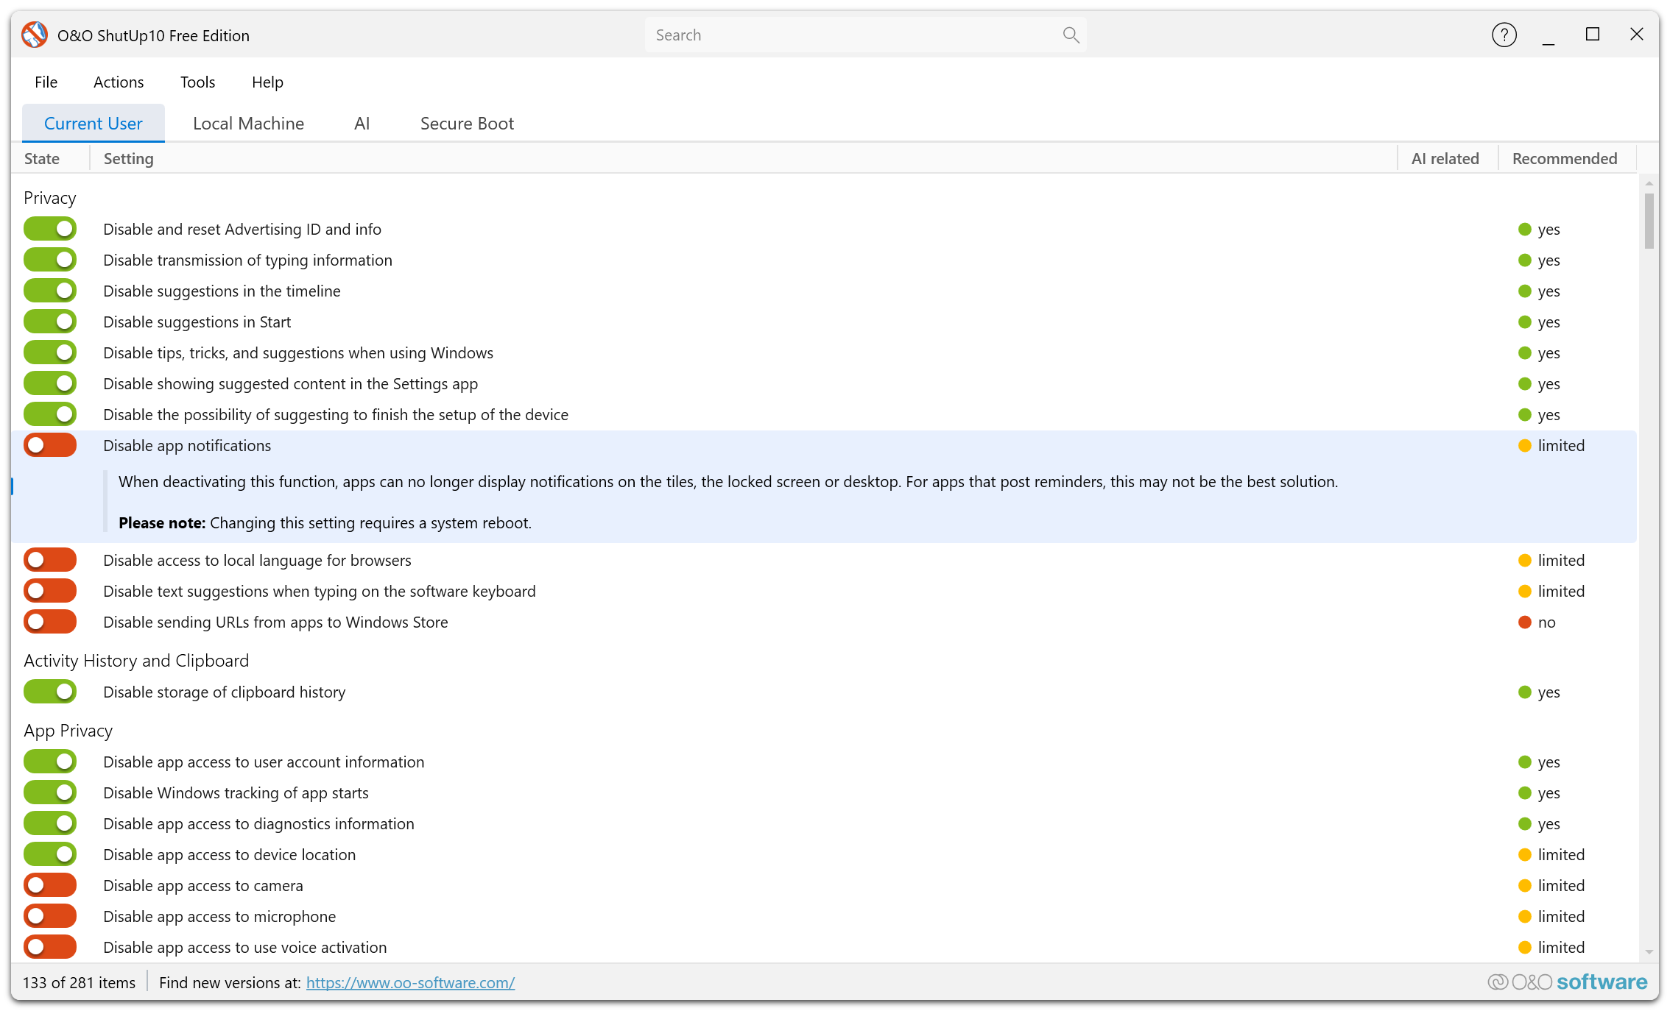Collapse the Activity History and Clipboard heading
Screen dimensions: 1670x1011
click(136, 660)
